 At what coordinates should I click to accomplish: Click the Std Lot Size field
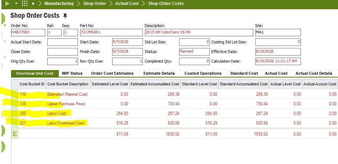pos(194,42)
